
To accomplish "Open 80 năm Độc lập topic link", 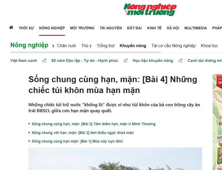I will (85, 61).
